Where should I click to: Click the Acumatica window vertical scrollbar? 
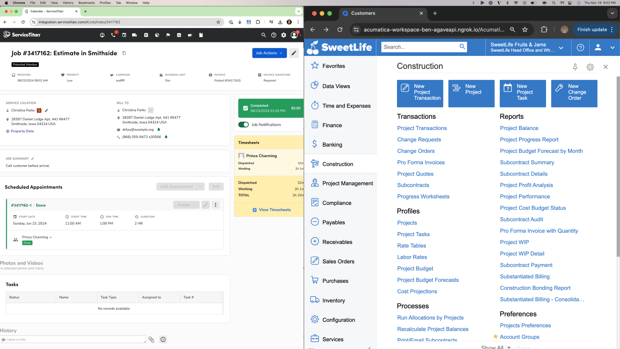pyautogui.click(x=618, y=166)
